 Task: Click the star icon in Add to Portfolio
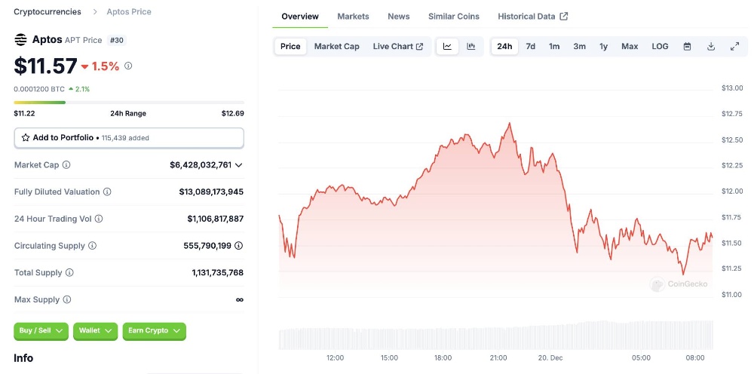point(26,137)
